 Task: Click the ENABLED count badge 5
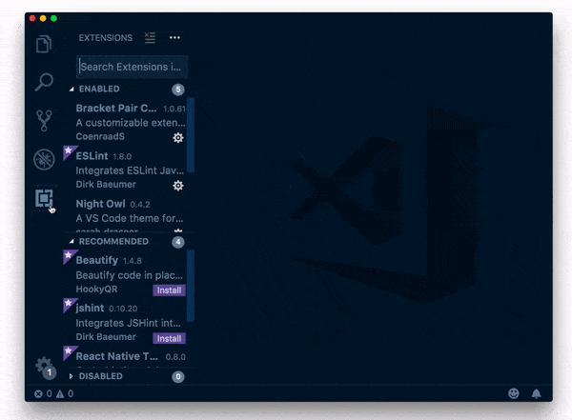click(x=178, y=90)
